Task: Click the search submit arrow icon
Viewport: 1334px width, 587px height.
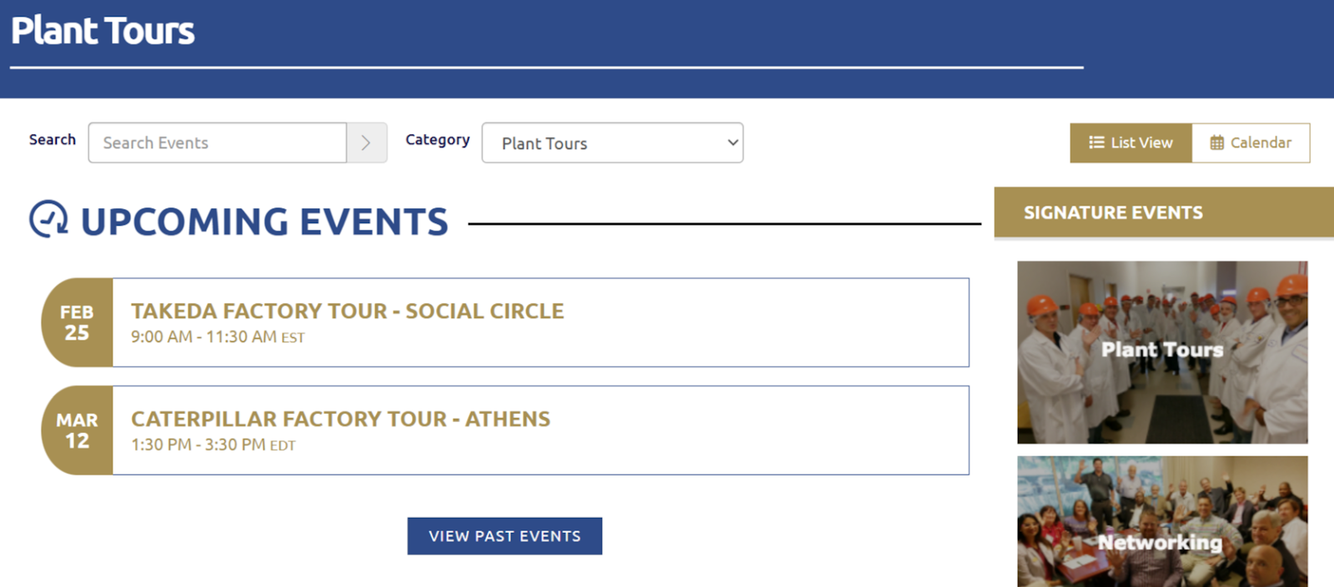Action: click(x=366, y=142)
